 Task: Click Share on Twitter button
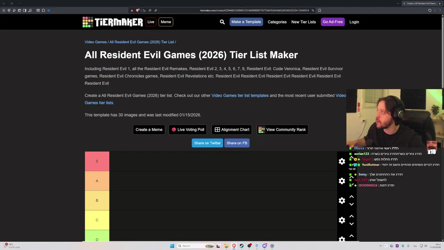[207, 143]
